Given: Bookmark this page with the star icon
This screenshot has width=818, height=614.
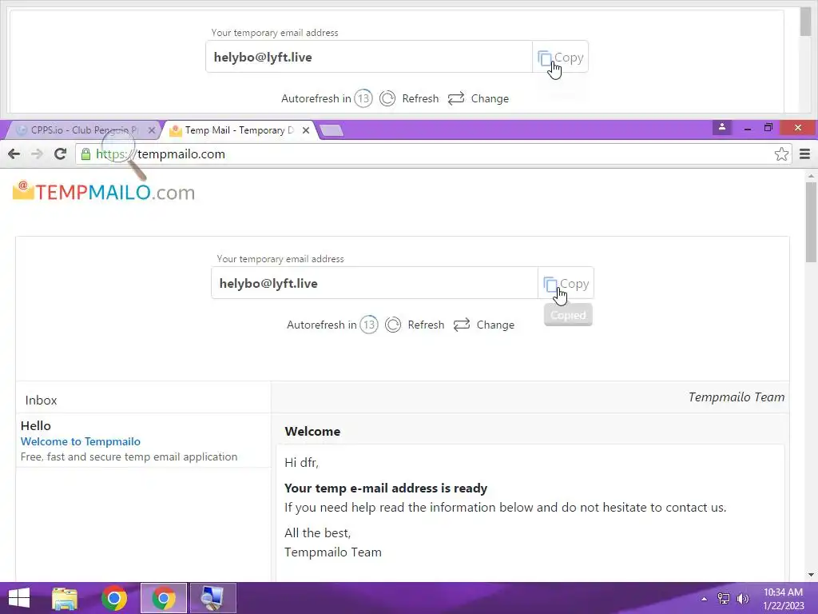Looking at the screenshot, I should point(781,154).
